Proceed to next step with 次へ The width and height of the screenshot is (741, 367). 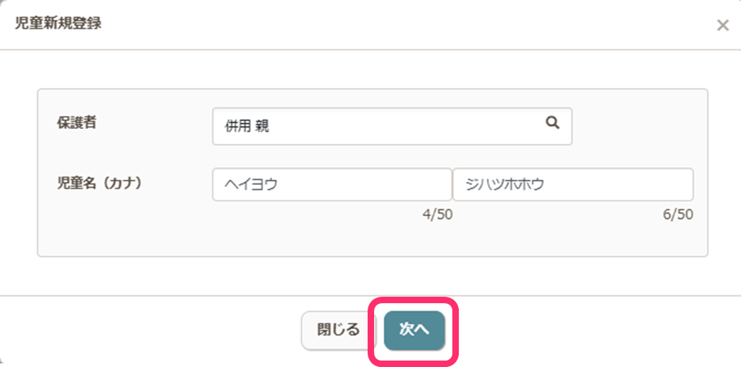point(414,330)
